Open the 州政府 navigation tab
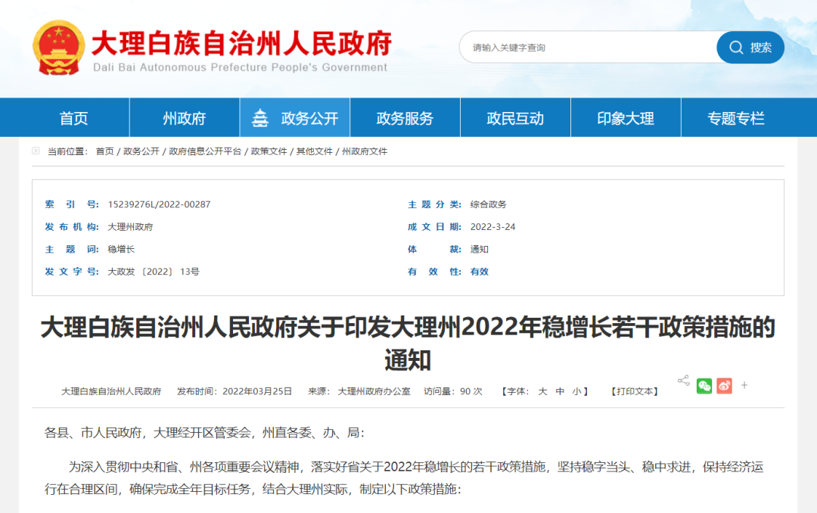Screen dimensions: 817x513 coord(185,118)
